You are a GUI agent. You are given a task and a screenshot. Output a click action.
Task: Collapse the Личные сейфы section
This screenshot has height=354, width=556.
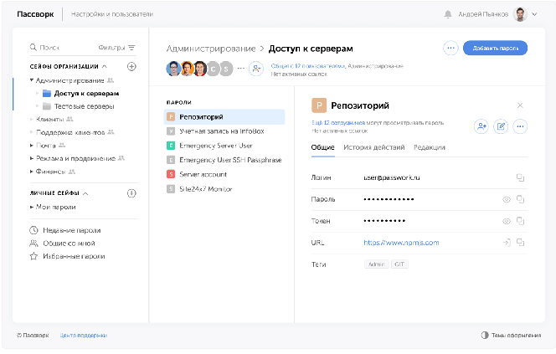[85, 193]
